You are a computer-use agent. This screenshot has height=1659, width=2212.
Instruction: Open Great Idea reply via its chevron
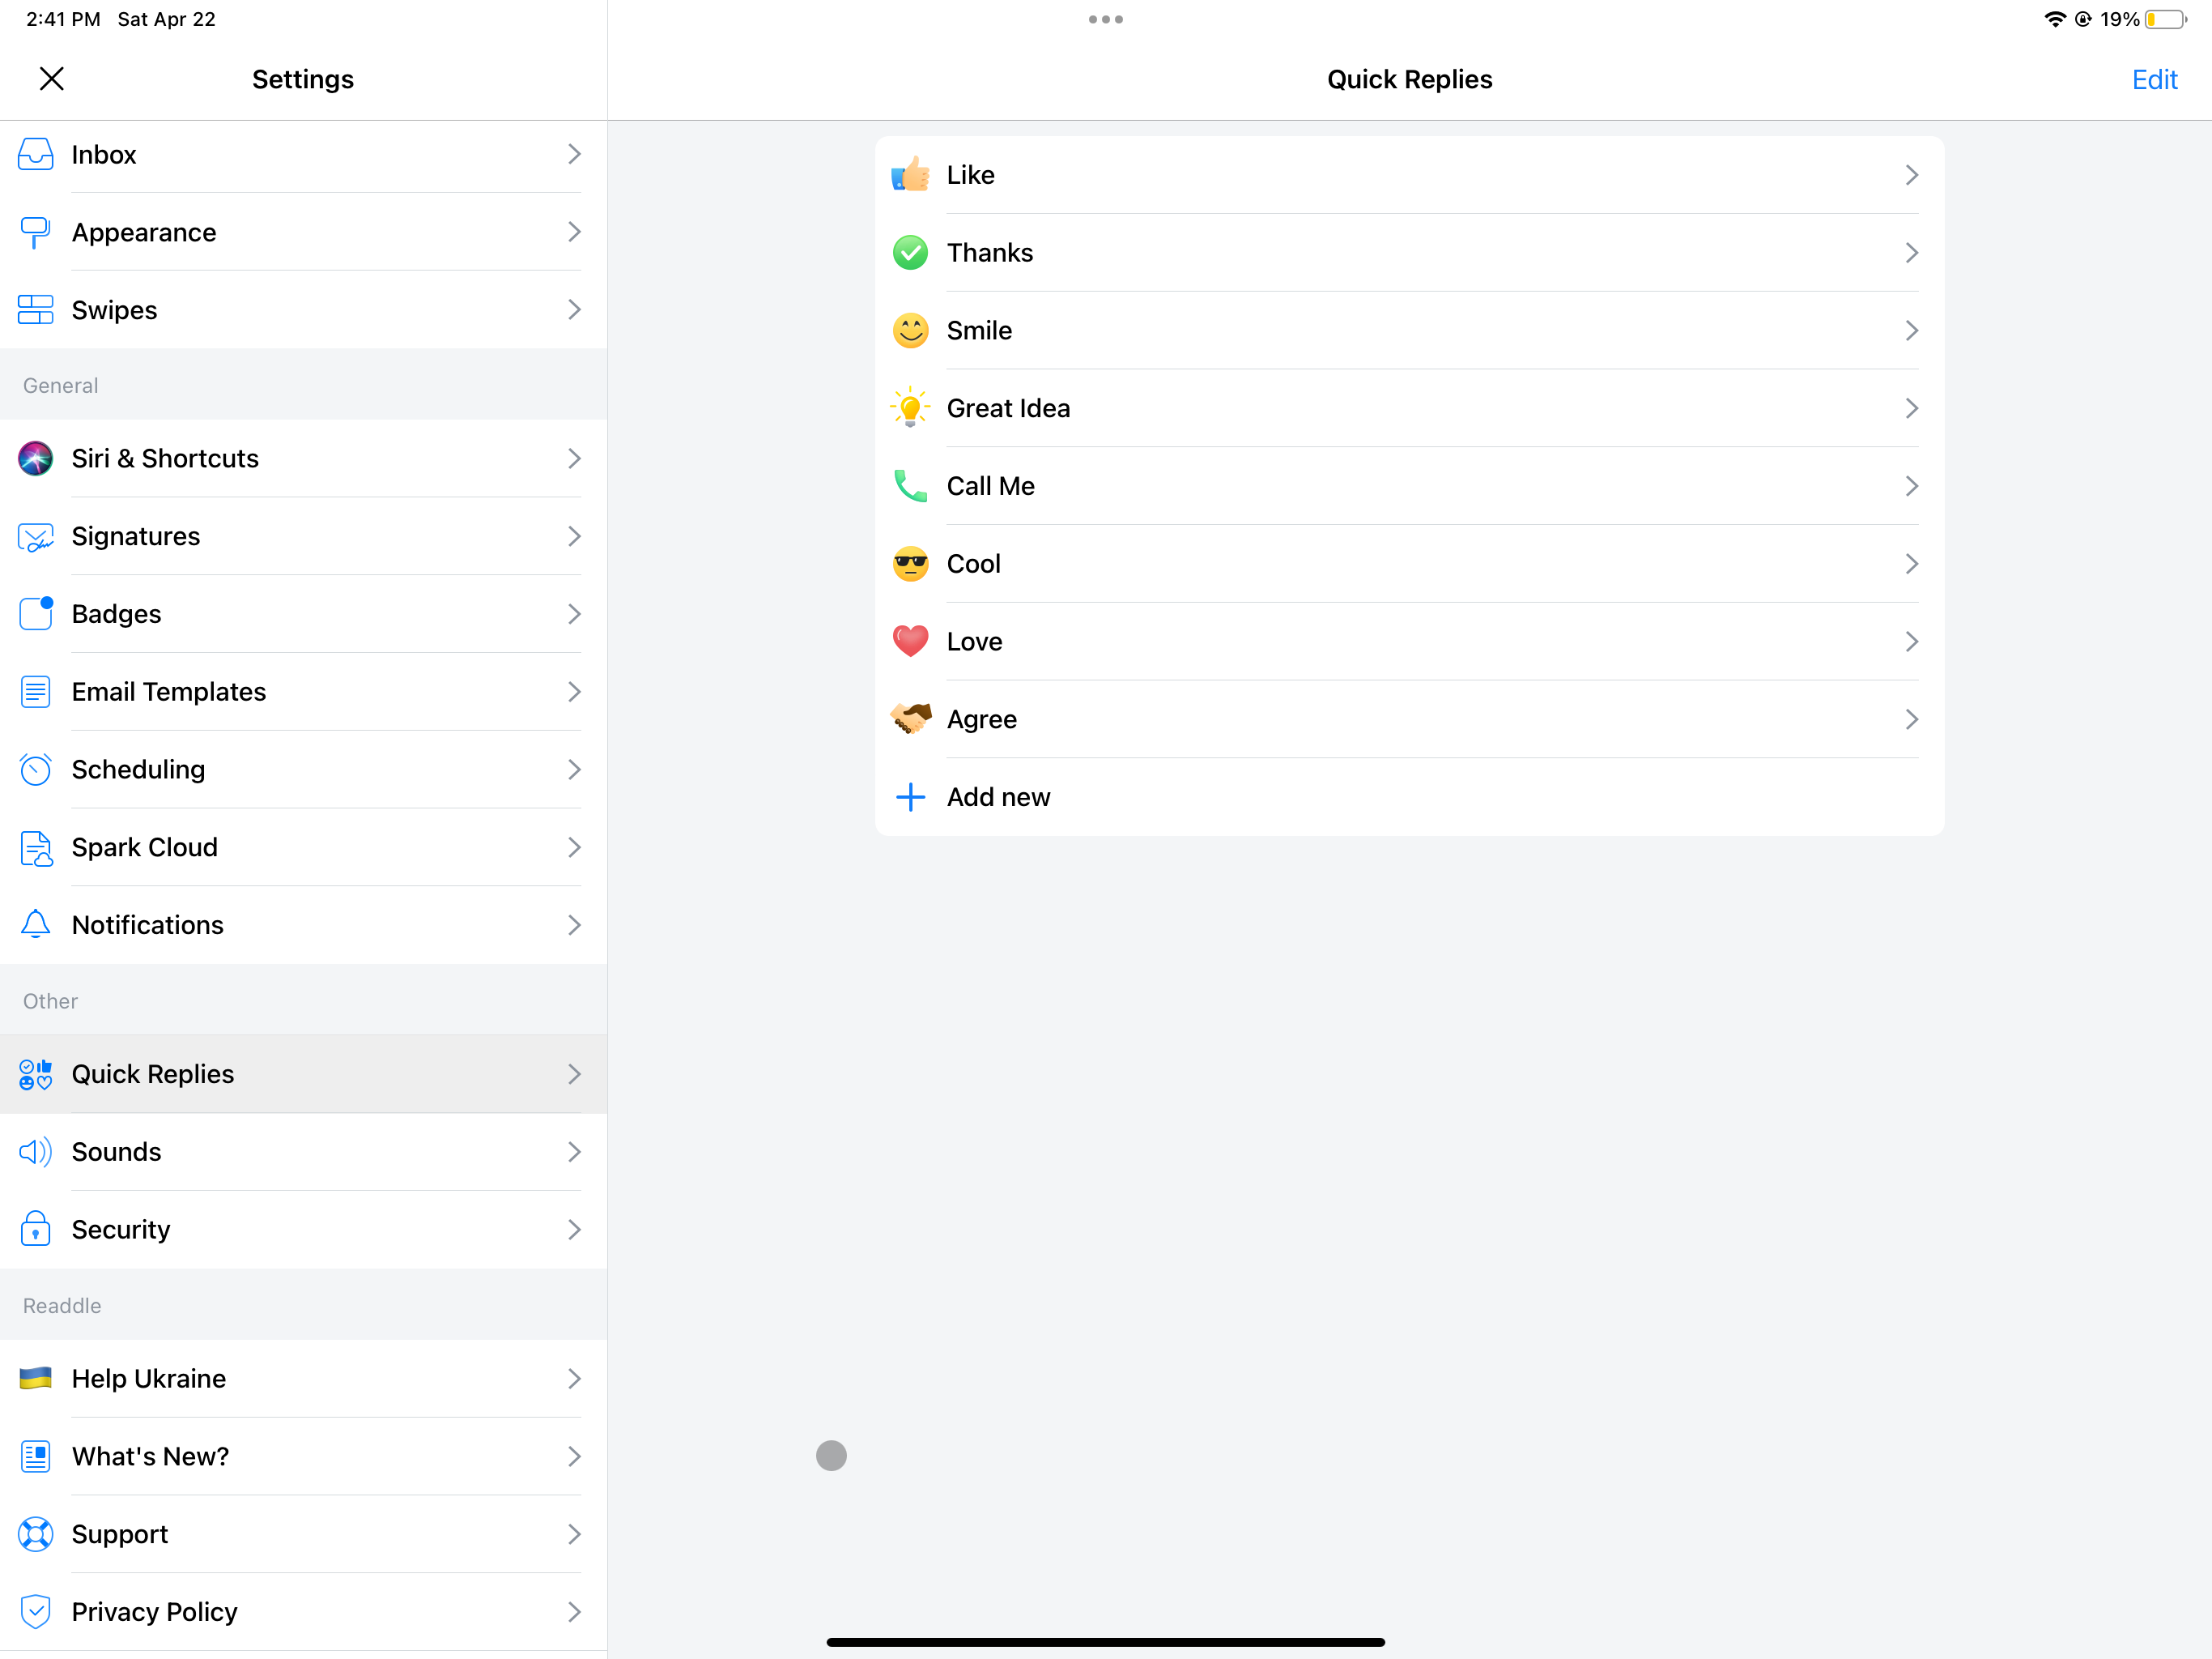[1911, 408]
